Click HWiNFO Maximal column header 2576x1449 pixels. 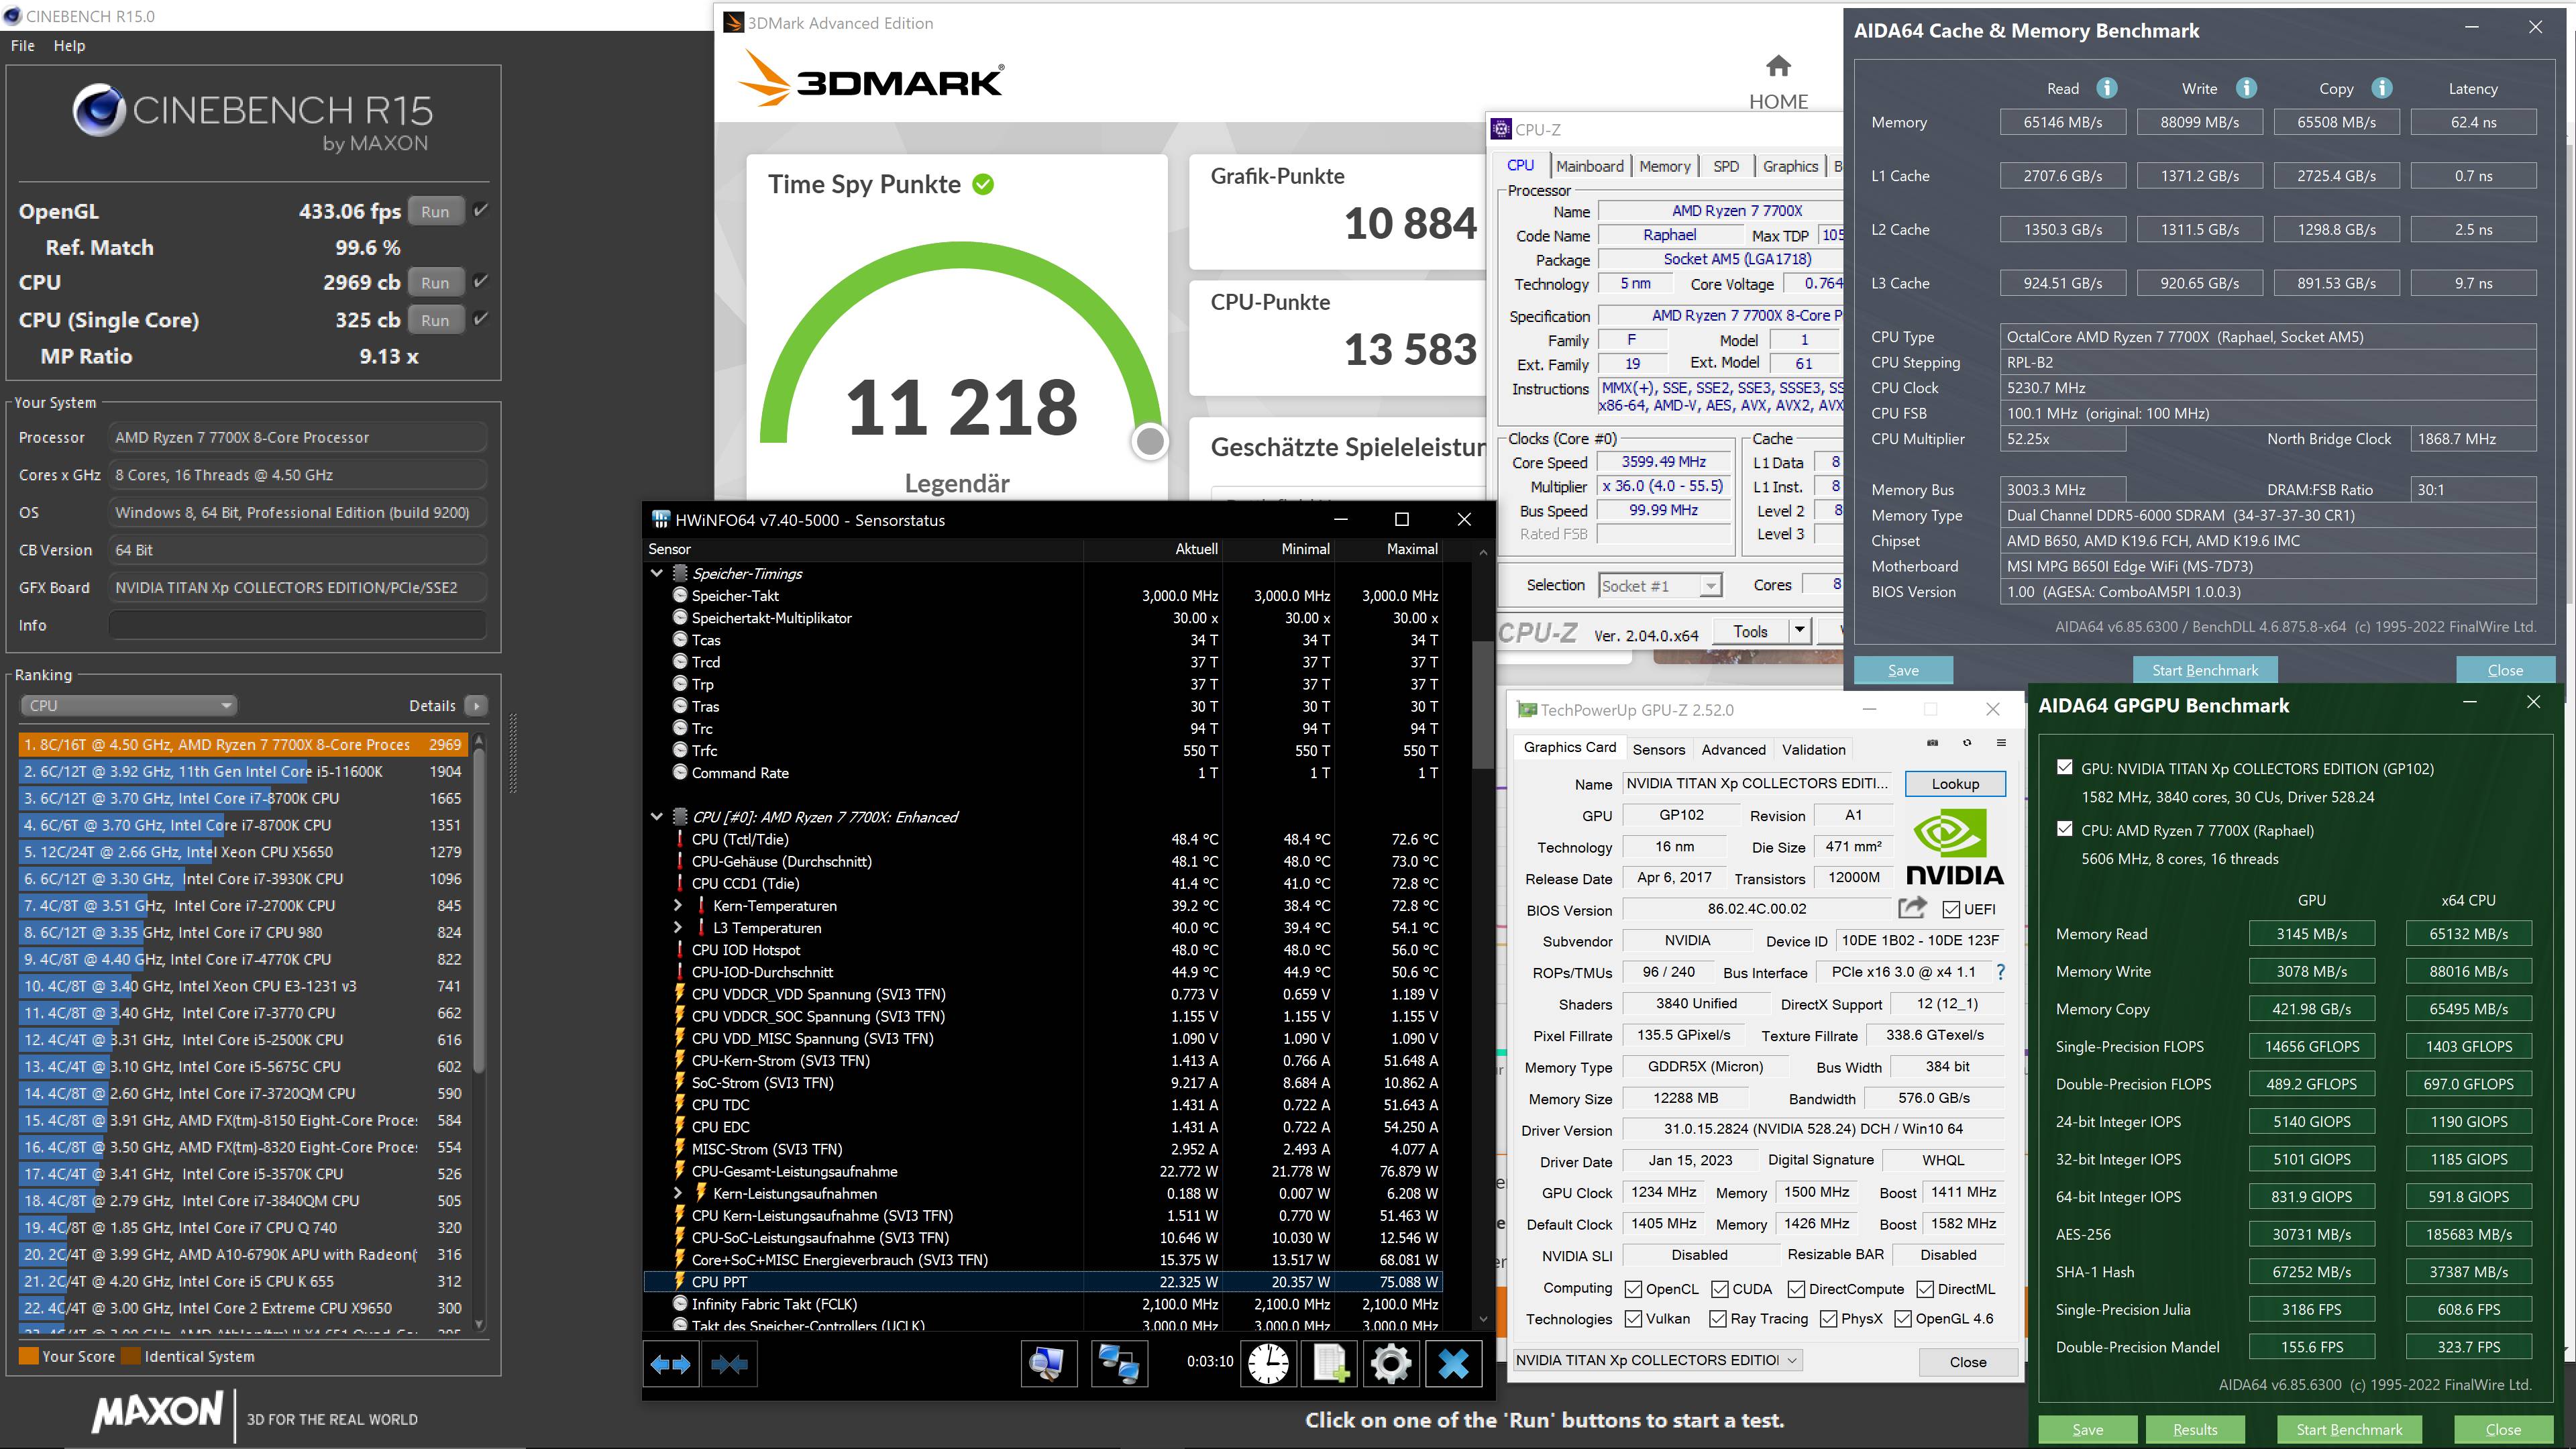(x=1412, y=549)
